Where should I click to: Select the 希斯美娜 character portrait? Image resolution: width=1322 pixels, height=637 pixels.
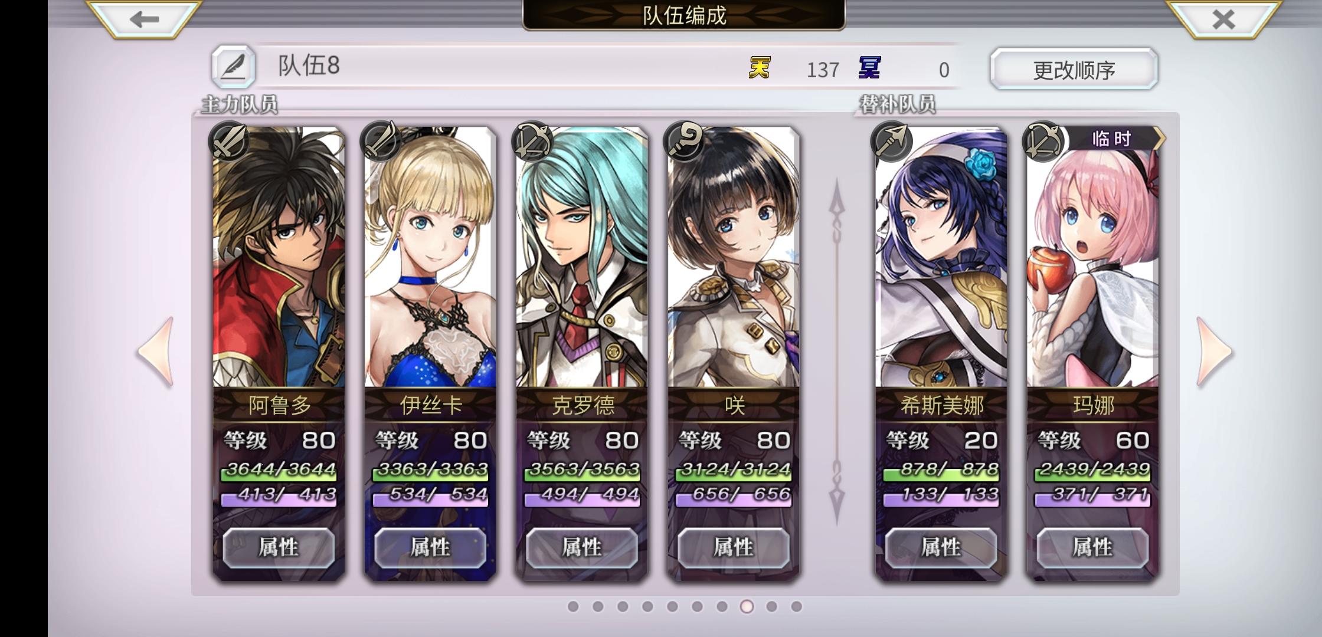click(x=941, y=258)
